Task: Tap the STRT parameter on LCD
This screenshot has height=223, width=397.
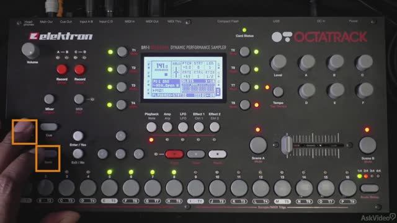Action: pos(198,63)
